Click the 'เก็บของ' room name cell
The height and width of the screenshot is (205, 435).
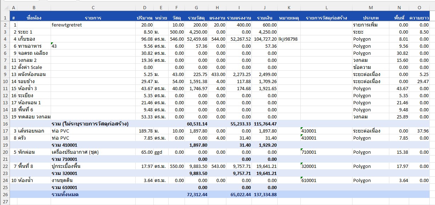click(34, 39)
